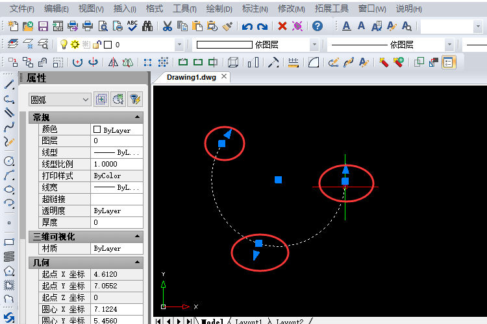Open Find with the binoculars icon
The image size is (487, 324).
coord(147,26)
